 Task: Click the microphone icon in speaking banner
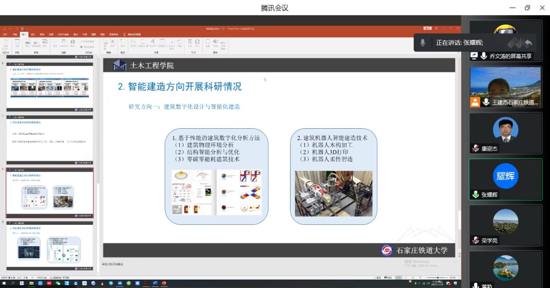423,43
